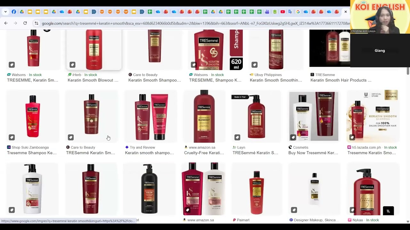
Task: View site information icon beside URL
Action: 37,23
